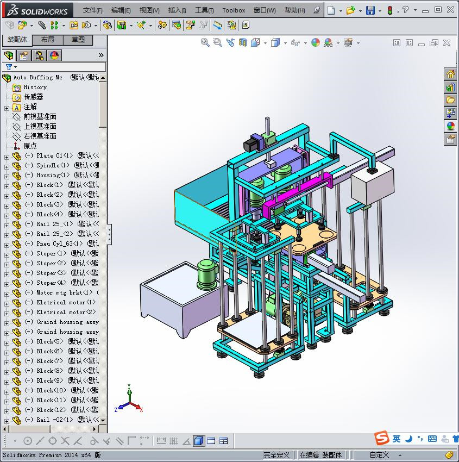Open the Save dropdown arrow
The image size is (459, 462).
(380, 11)
